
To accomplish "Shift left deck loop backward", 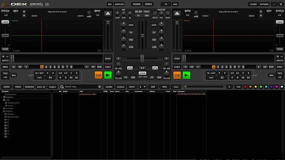I will pos(48,73).
